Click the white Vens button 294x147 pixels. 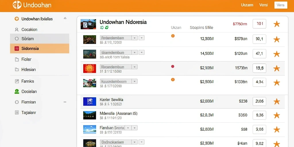tap(281, 5)
